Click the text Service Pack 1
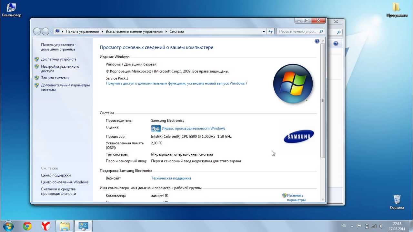 coord(117,78)
